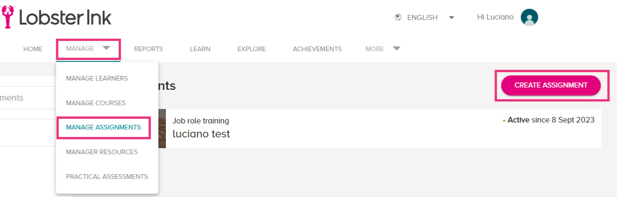Switch to the Learn tab
Image resolution: width=617 pixels, height=197 pixels.
[200, 49]
